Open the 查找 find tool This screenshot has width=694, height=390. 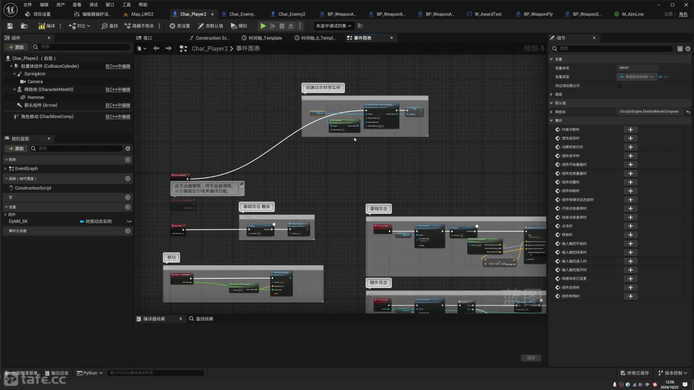coord(110,26)
